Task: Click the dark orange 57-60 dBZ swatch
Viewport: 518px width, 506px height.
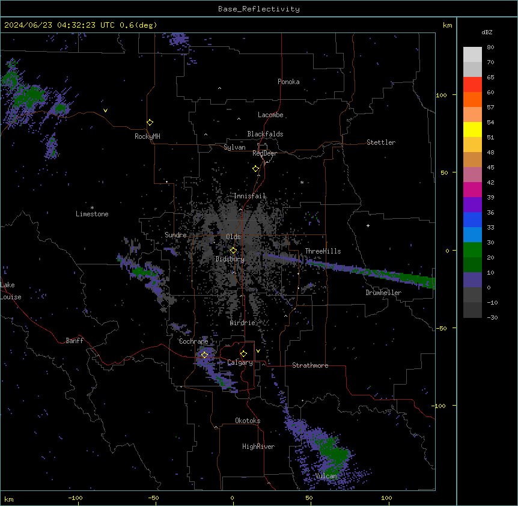Action: click(472, 99)
